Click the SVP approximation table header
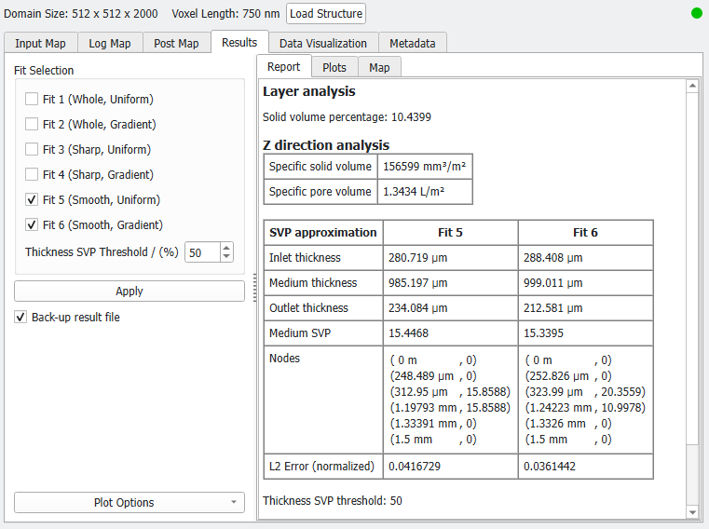Viewport: 709px width, 529px height. pyautogui.click(x=323, y=233)
